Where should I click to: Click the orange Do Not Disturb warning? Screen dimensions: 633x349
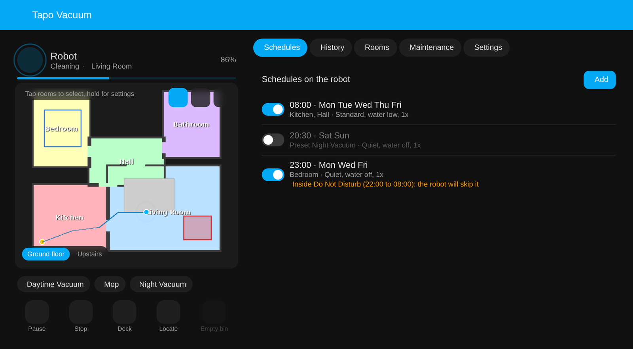[385, 184]
